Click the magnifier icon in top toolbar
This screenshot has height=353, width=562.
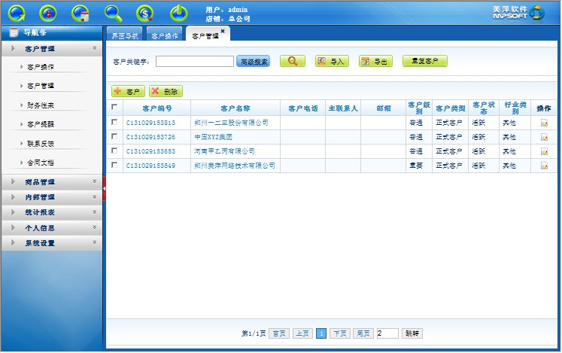pyautogui.click(x=113, y=12)
